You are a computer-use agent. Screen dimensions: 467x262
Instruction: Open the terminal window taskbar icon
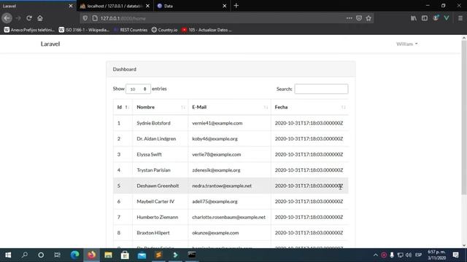(192, 255)
